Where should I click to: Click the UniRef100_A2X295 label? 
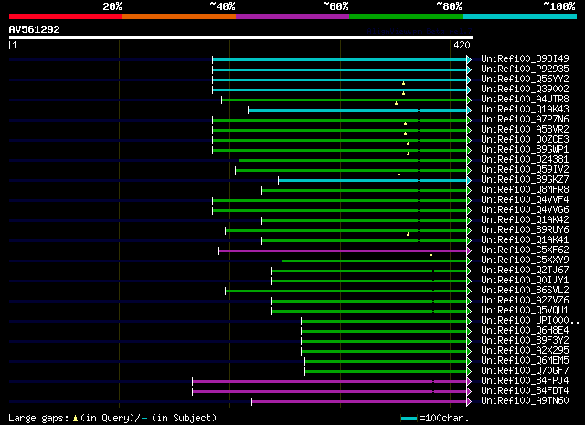click(525, 351)
